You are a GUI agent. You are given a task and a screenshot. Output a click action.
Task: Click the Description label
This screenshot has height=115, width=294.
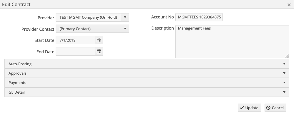click(x=162, y=28)
